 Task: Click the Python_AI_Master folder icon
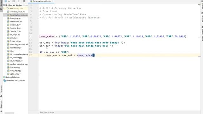4,5
